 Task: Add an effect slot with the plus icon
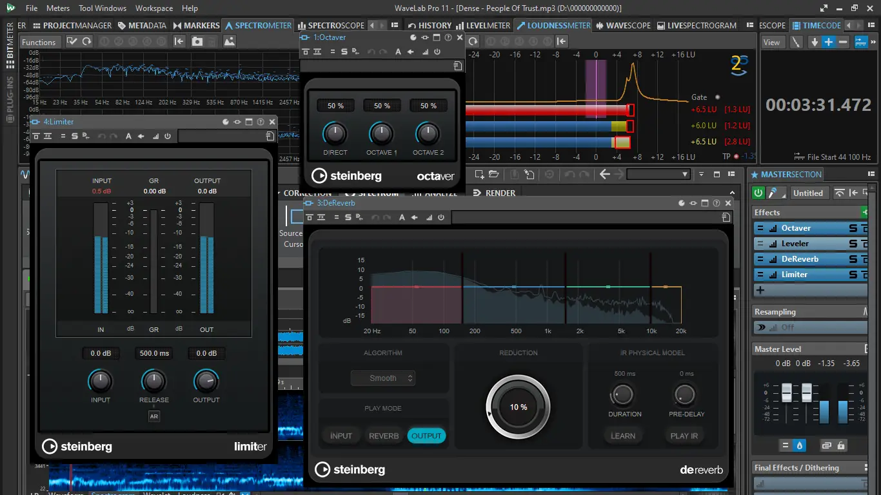pyautogui.click(x=760, y=290)
